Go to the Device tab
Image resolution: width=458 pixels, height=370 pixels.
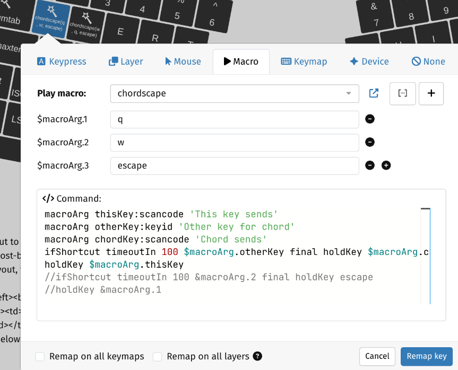coord(369,61)
